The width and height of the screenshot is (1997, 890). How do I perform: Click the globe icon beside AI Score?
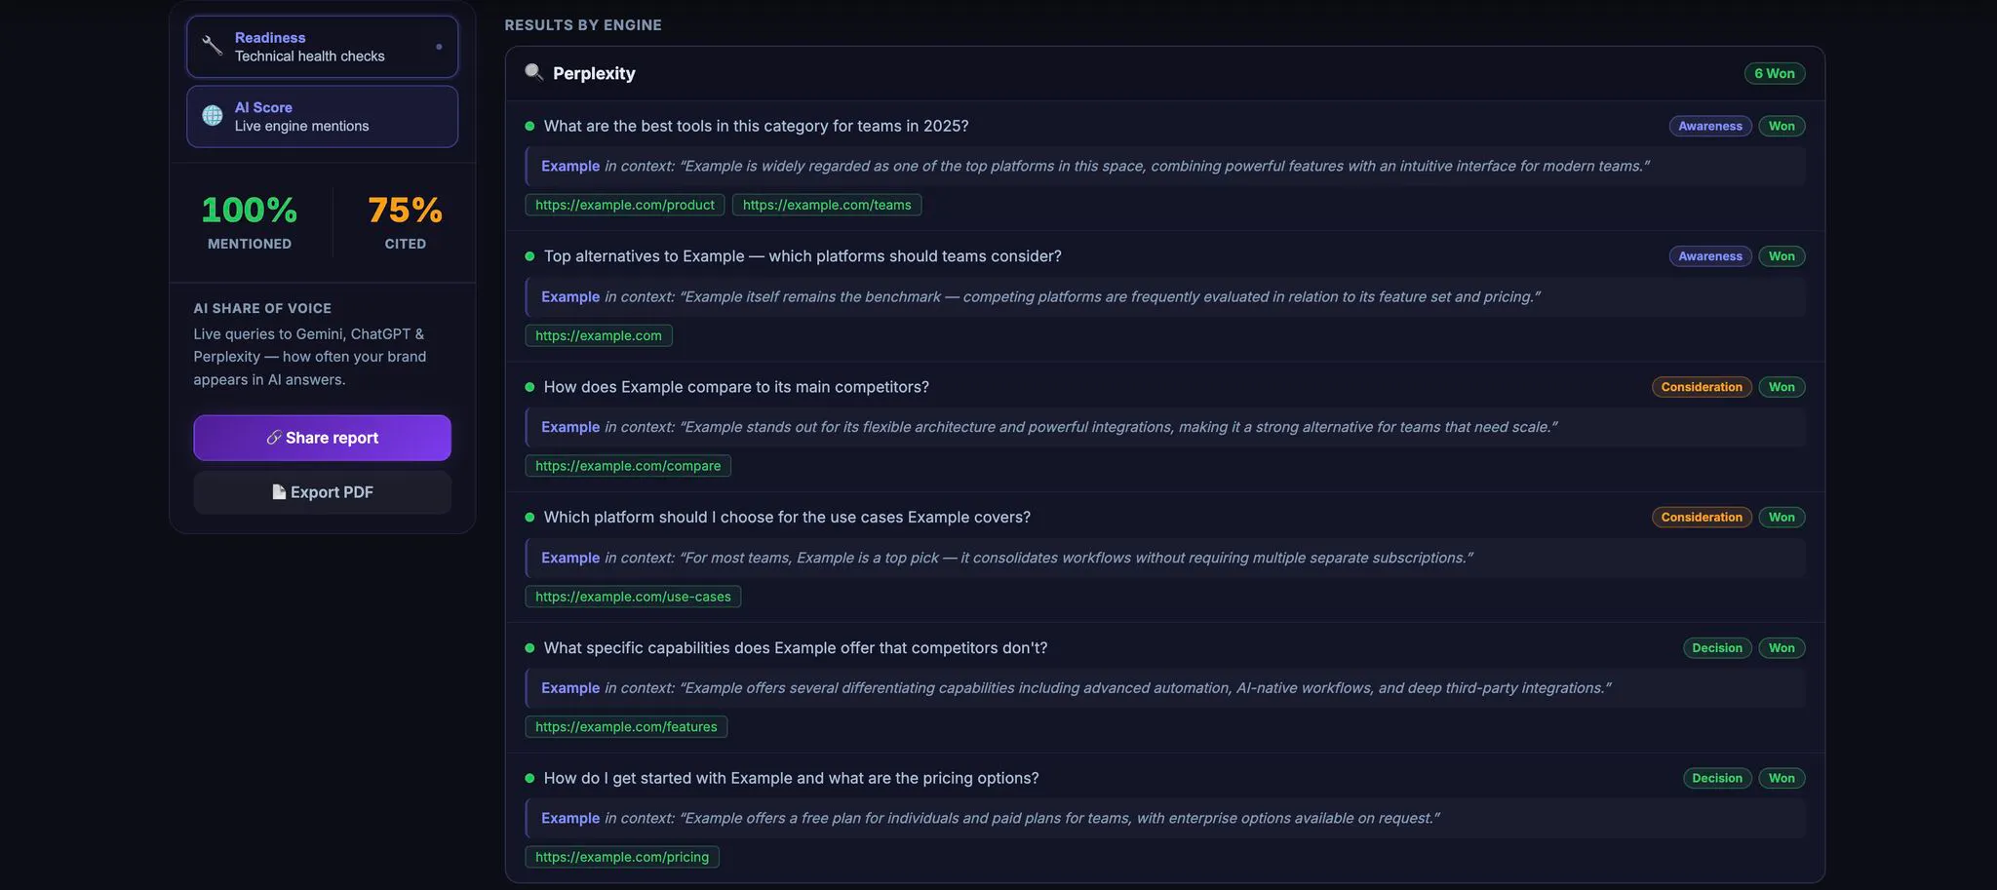point(212,116)
